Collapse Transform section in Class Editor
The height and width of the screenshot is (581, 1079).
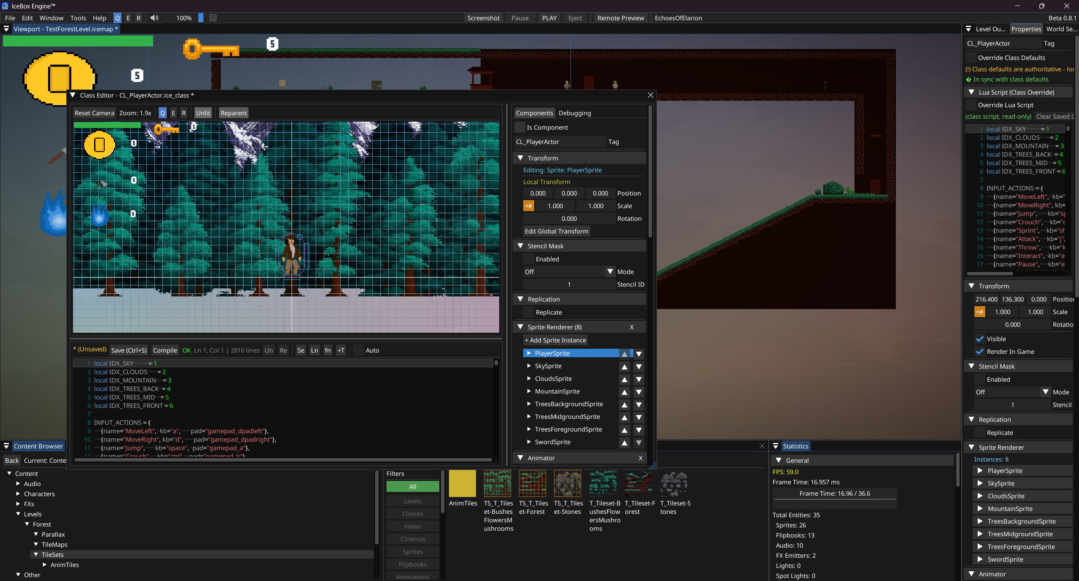[520, 158]
